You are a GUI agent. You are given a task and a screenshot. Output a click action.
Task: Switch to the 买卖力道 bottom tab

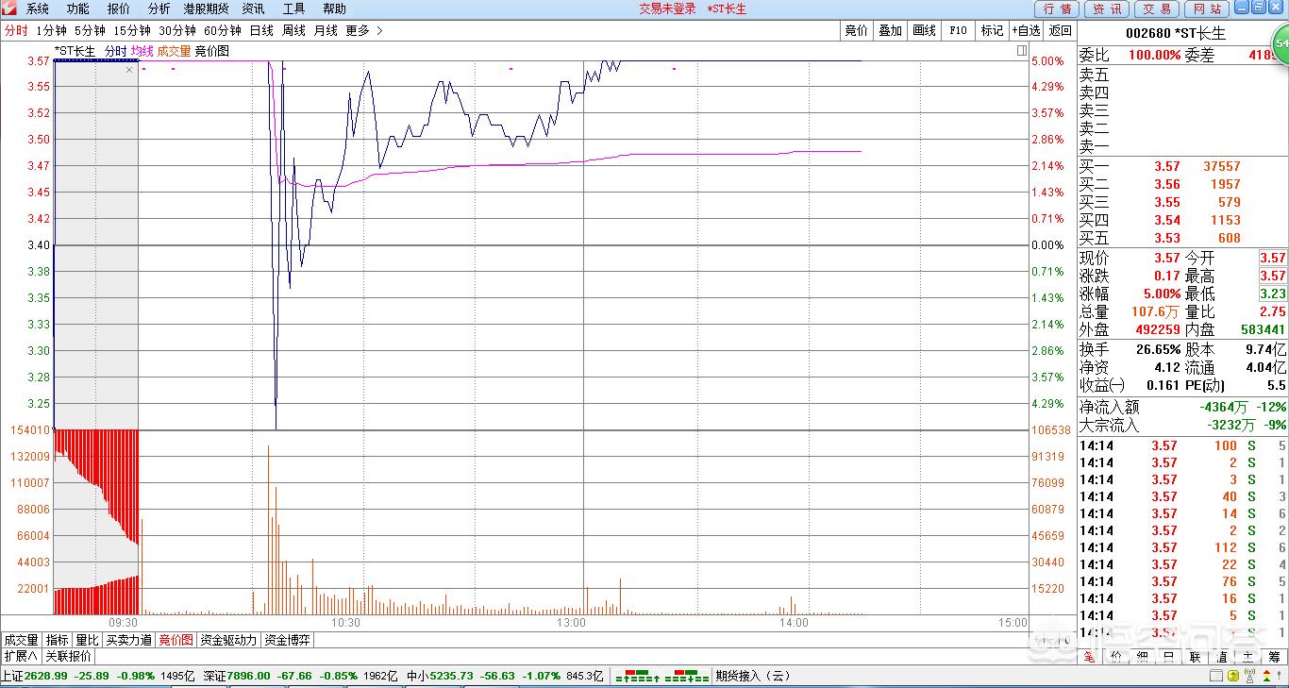coord(128,640)
